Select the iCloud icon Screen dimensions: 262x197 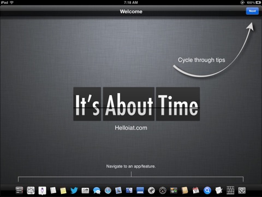point(31,190)
